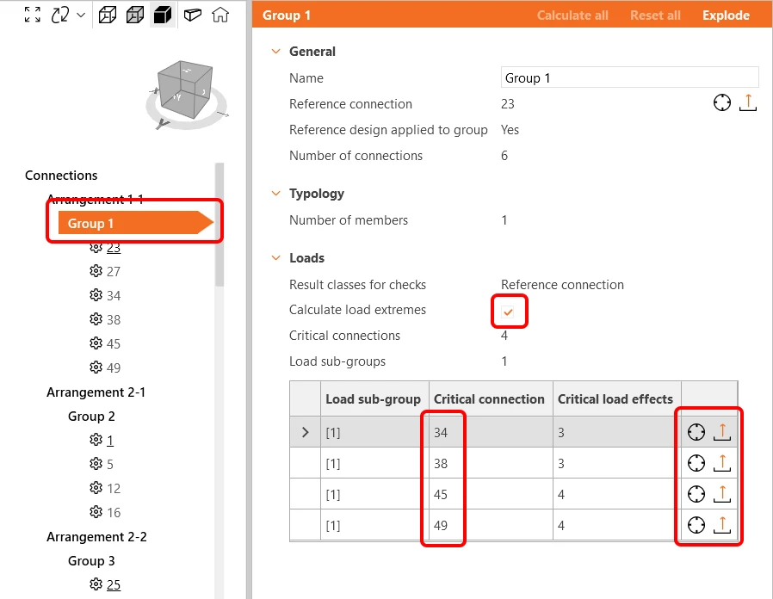Click the target icon in connection 49 row

(696, 525)
